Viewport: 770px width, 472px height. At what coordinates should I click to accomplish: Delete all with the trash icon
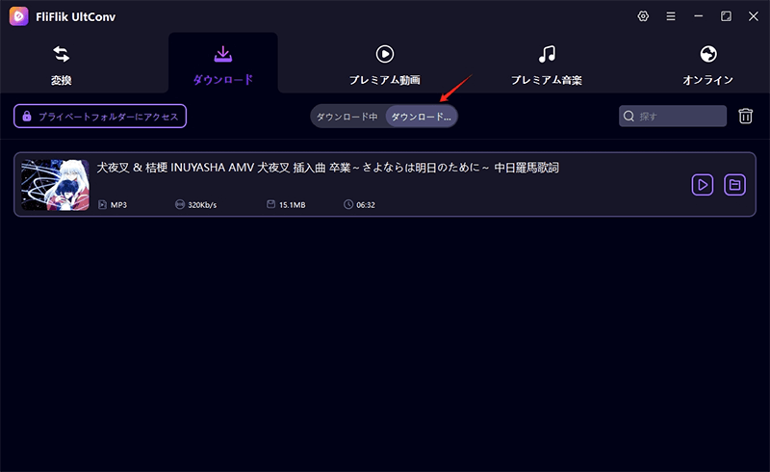click(x=745, y=116)
